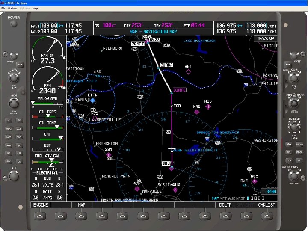The width and height of the screenshot is (308, 231).
Task: Click the 9N1 airport symbol
Action: tap(188, 72)
